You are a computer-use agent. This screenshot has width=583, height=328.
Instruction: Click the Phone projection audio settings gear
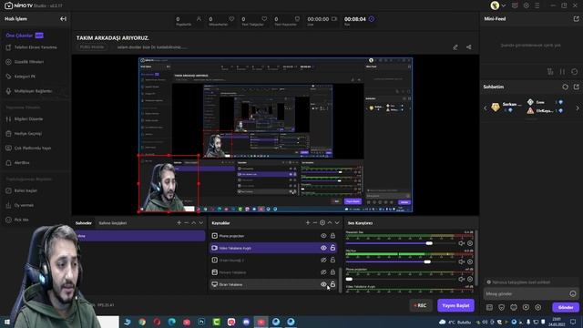point(470,279)
